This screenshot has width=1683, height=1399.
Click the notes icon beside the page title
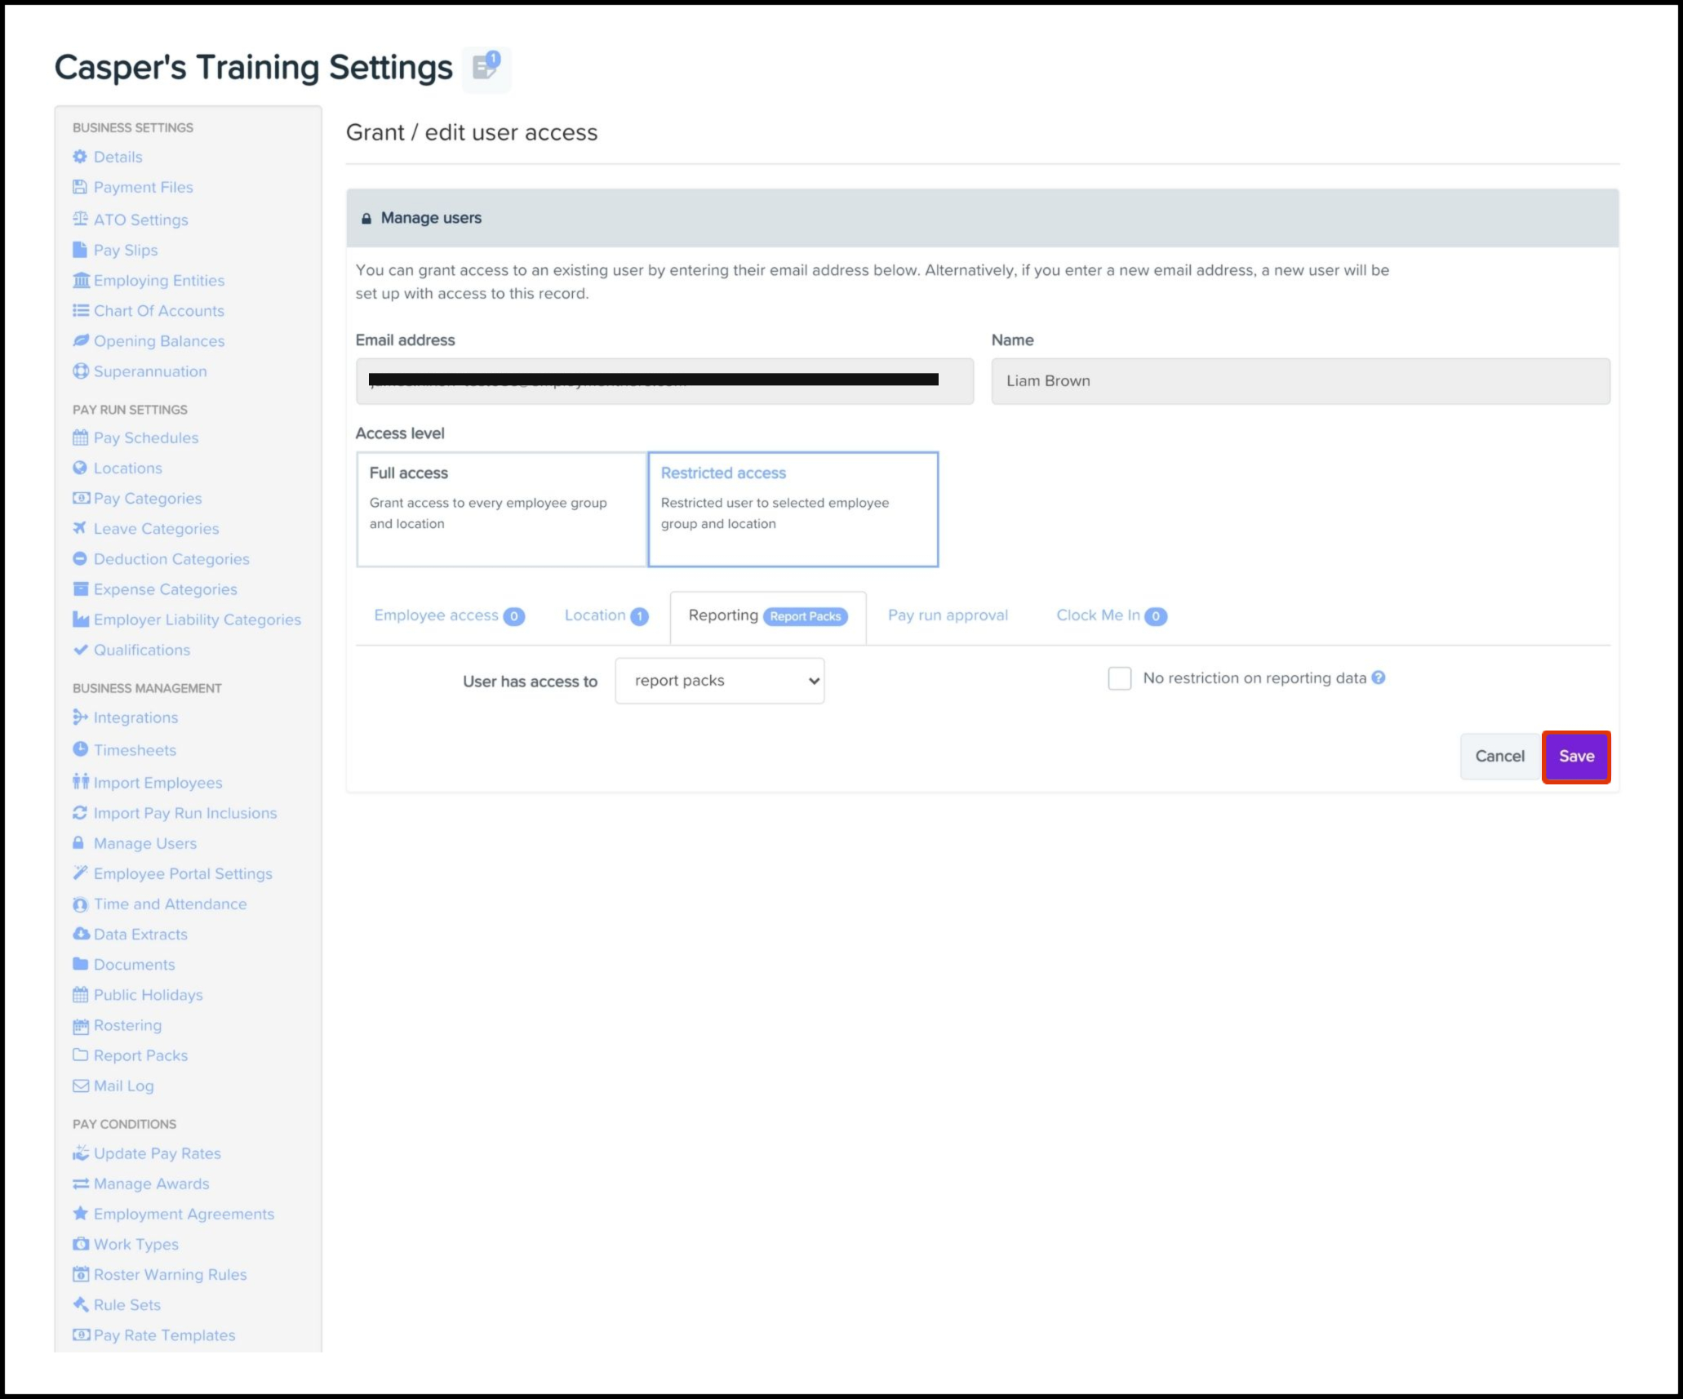pos(486,68)
